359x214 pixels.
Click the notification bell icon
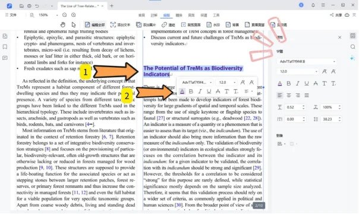pyautogui.click(x=313, y=5)
